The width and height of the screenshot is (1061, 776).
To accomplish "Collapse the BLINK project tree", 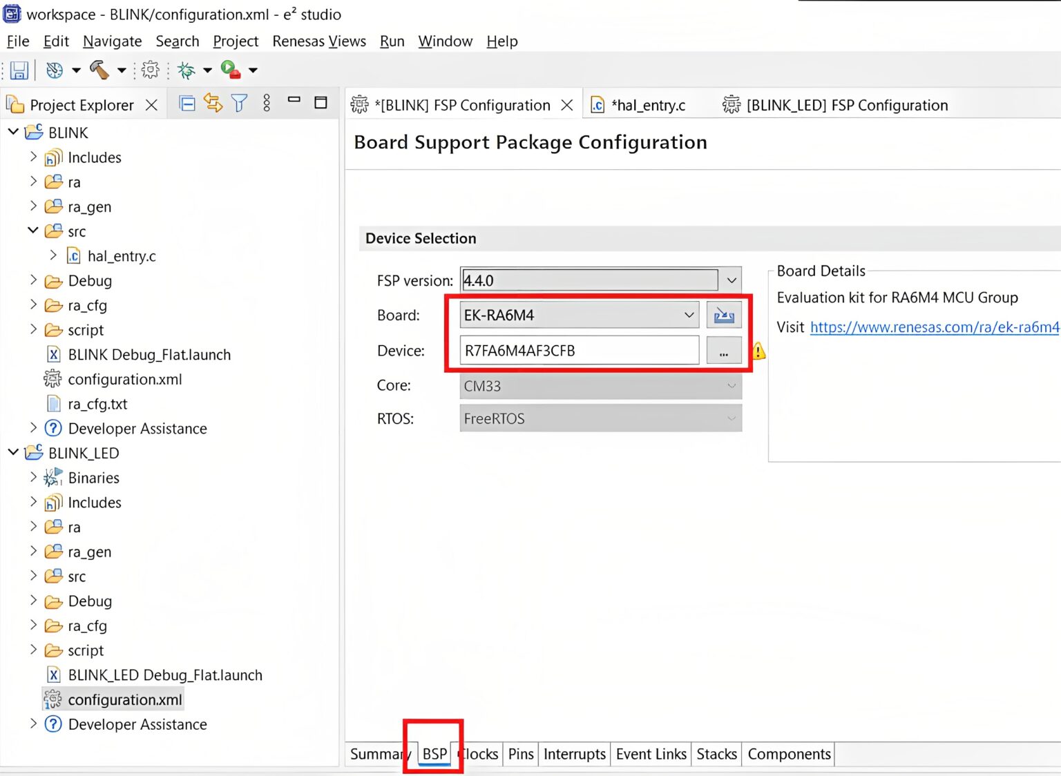I will (14, 132).
